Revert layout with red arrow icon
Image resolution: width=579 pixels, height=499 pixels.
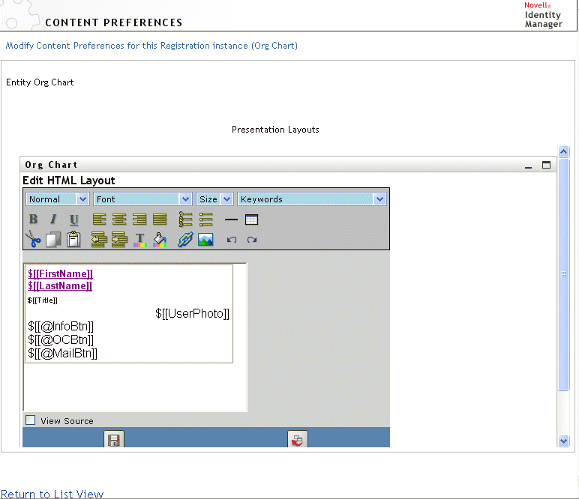coord(297,439)
